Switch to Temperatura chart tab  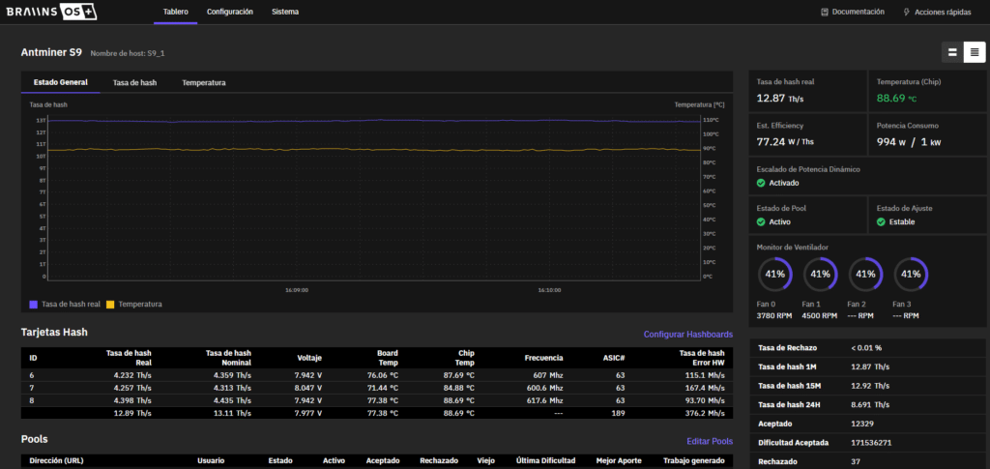(x=204, y=83)
